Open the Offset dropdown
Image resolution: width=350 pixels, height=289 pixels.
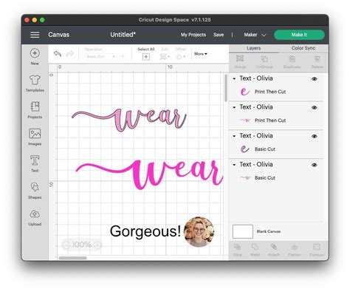pyautogui.click(x=181, y=57)
